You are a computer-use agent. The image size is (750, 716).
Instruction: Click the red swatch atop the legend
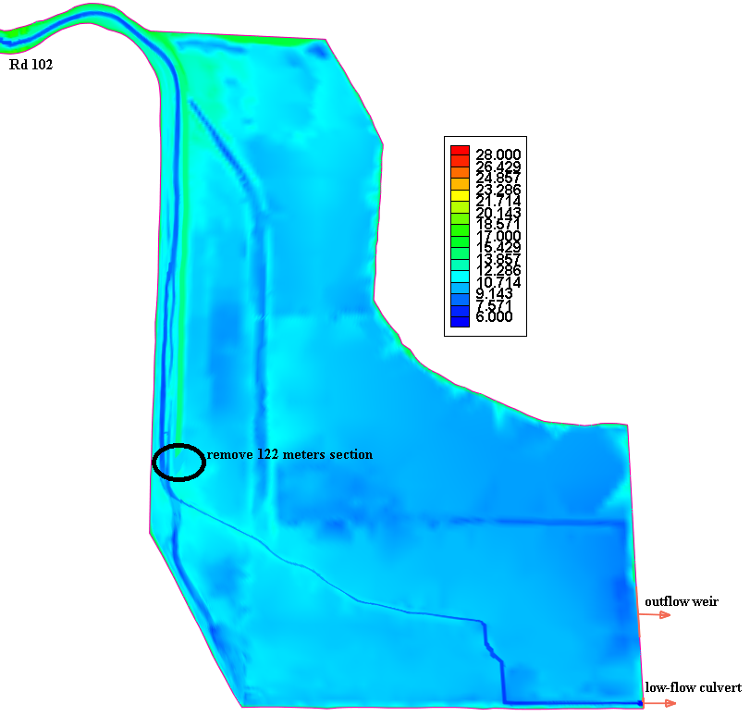point(460,152)
